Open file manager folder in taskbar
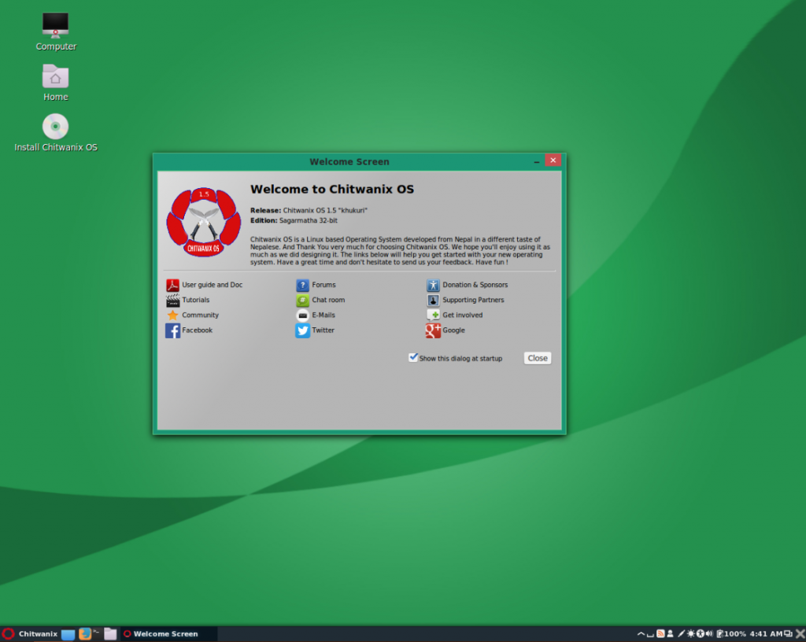 click(110, 634)
